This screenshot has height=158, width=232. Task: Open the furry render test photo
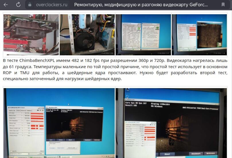(199, 35)
